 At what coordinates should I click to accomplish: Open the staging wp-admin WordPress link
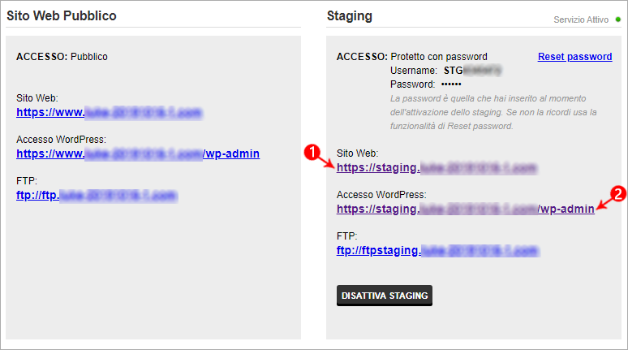coord(466,209)
